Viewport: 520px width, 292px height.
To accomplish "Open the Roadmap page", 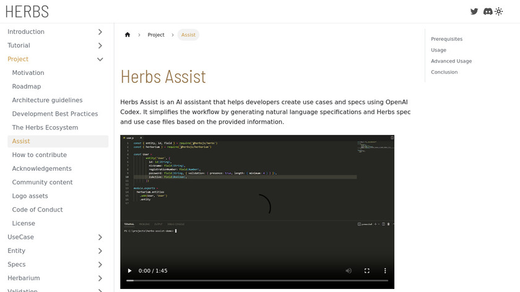I will (27, 87).
